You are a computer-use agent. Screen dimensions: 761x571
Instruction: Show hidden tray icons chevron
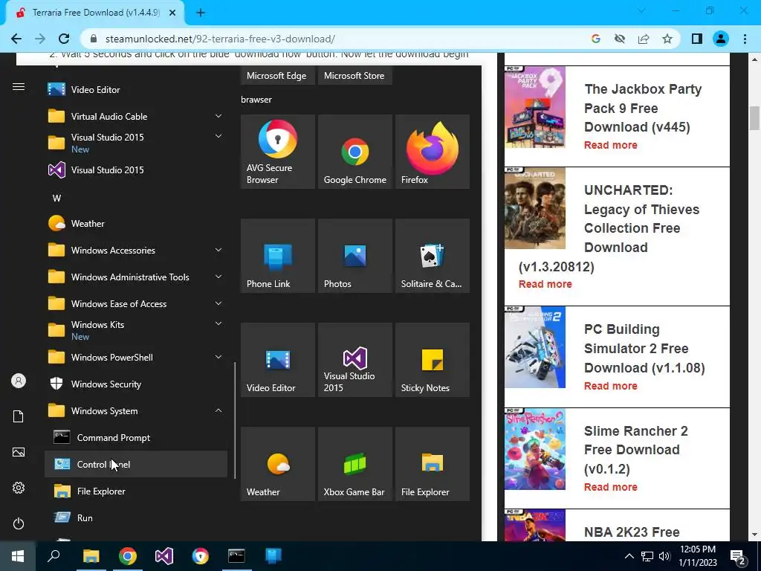click(629, 556)
